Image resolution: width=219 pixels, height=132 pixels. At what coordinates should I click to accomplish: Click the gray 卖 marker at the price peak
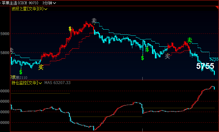point(94,21)
